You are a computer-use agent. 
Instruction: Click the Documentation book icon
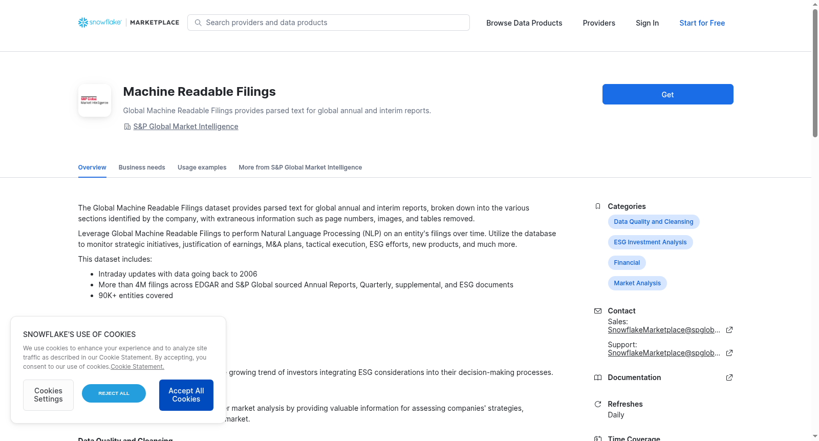click(x=598, y=377)
